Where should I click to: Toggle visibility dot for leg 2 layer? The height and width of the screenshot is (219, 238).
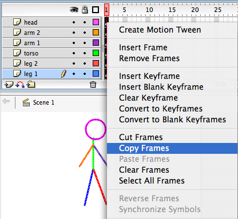(74, 63)
